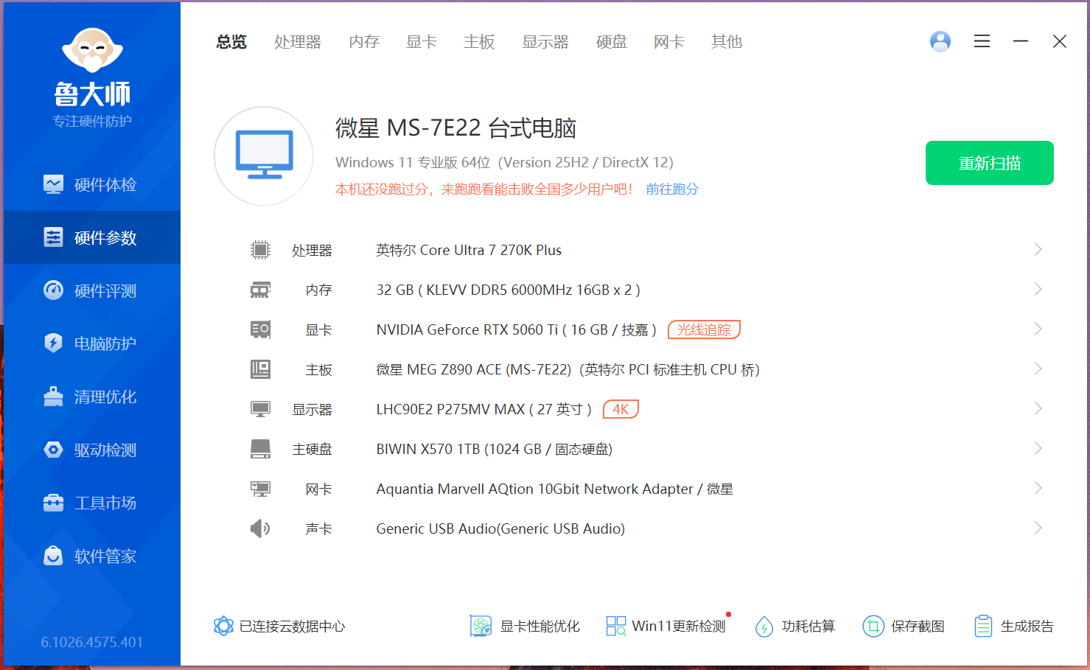The image size is (1090, 670).
Task: Expand the 声卡 Generic USB Audio row chevron
Action: click(x=1038, y=528)
